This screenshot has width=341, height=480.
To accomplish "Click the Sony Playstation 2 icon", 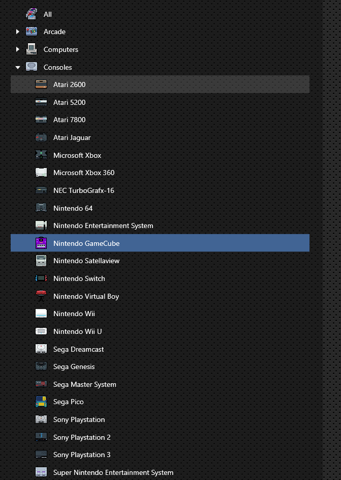I will click(41, 437).
